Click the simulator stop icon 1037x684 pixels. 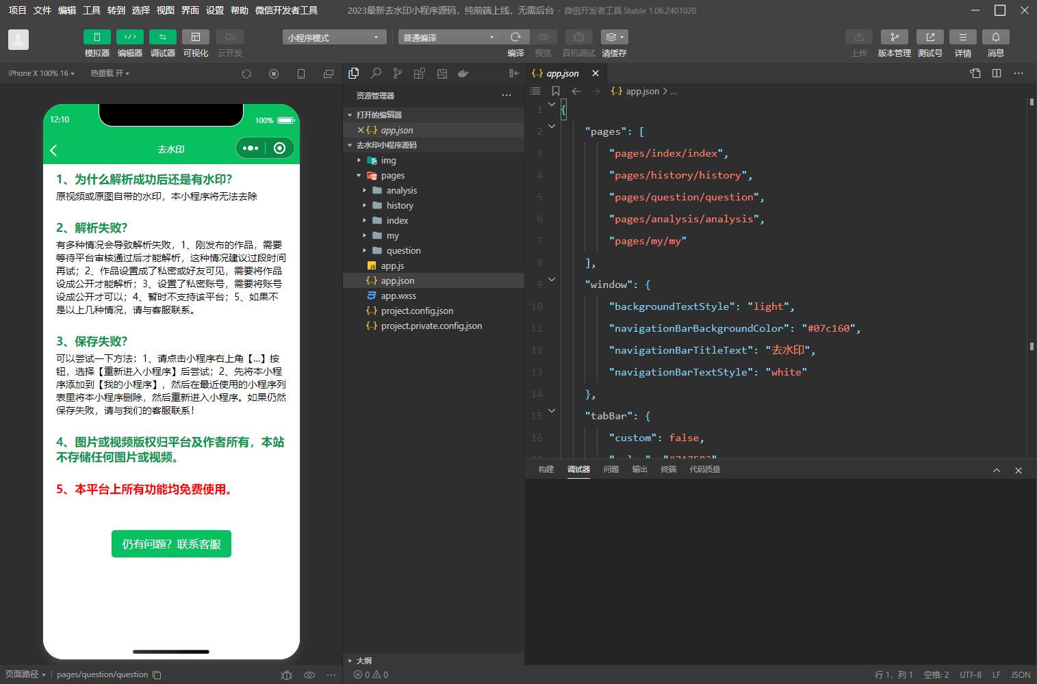click(x=274, y=74)
